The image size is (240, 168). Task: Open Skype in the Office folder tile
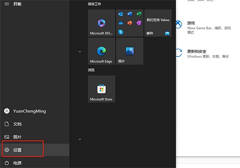[x=121, y=32]
